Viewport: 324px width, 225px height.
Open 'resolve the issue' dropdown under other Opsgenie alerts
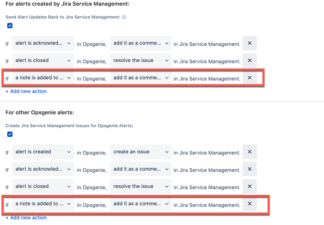click(141, 186)
